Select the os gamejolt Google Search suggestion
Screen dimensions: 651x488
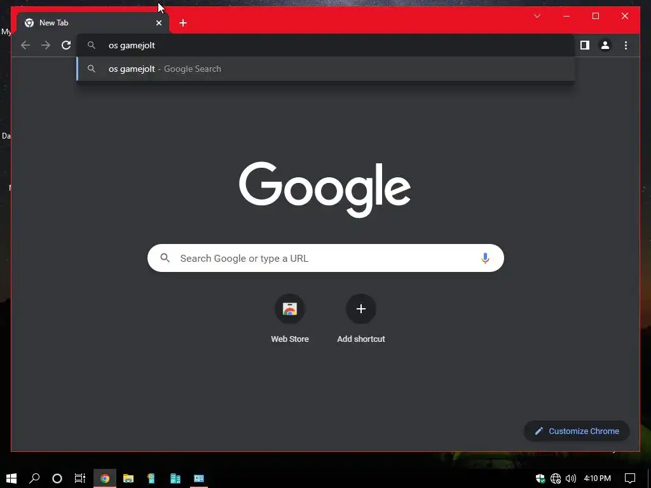[325, 69]
